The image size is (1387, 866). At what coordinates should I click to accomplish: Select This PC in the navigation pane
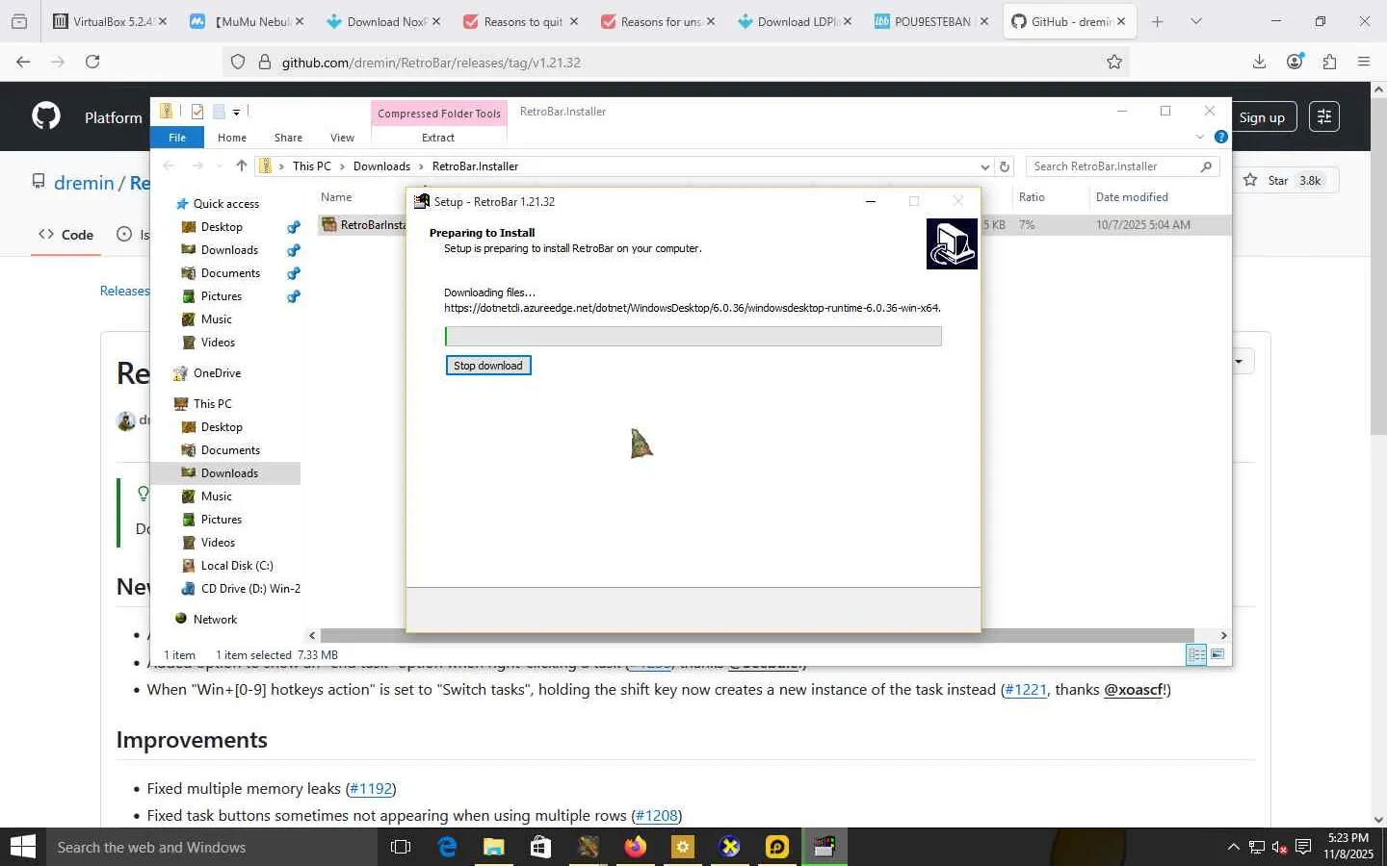212,404
